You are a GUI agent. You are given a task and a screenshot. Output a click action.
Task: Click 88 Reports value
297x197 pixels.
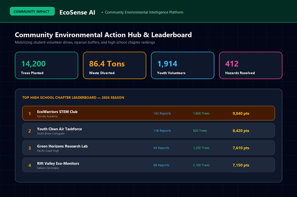[161, 165]
